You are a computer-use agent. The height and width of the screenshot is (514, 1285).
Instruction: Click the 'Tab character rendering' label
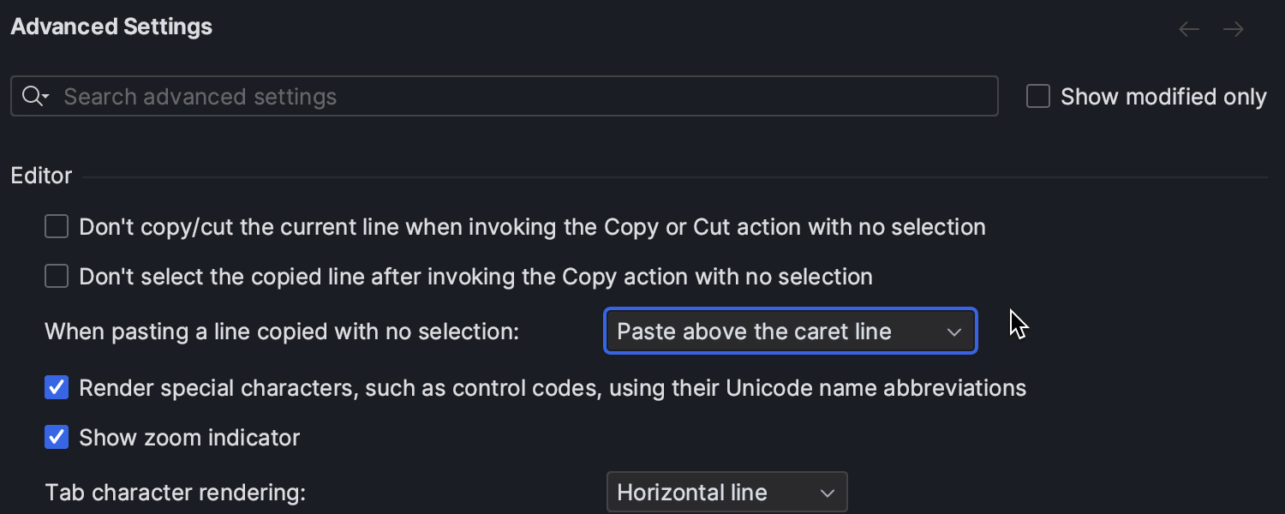click(x=176, y=493)
